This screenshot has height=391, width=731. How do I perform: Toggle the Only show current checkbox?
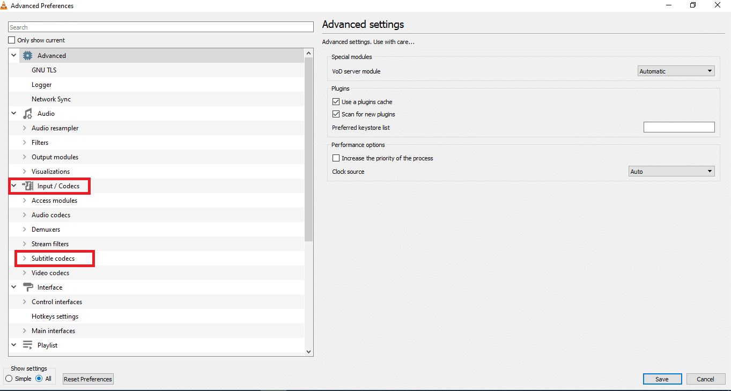pyautogui.click(x=12, y=40)
